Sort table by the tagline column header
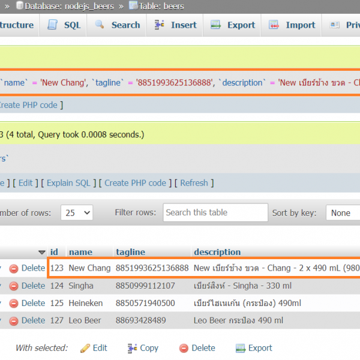Image resolution: width=360 pixels, height=360 pixels. click(x=130, y=252)
